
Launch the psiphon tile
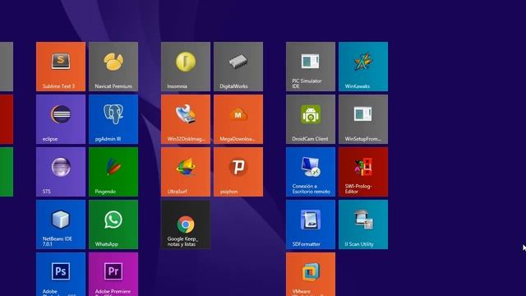point(238,172)
